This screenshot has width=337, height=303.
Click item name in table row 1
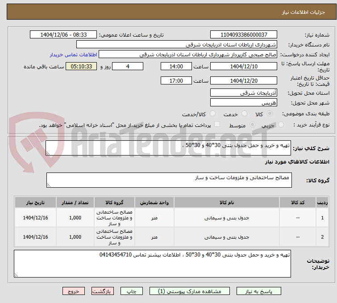point(227,218)
